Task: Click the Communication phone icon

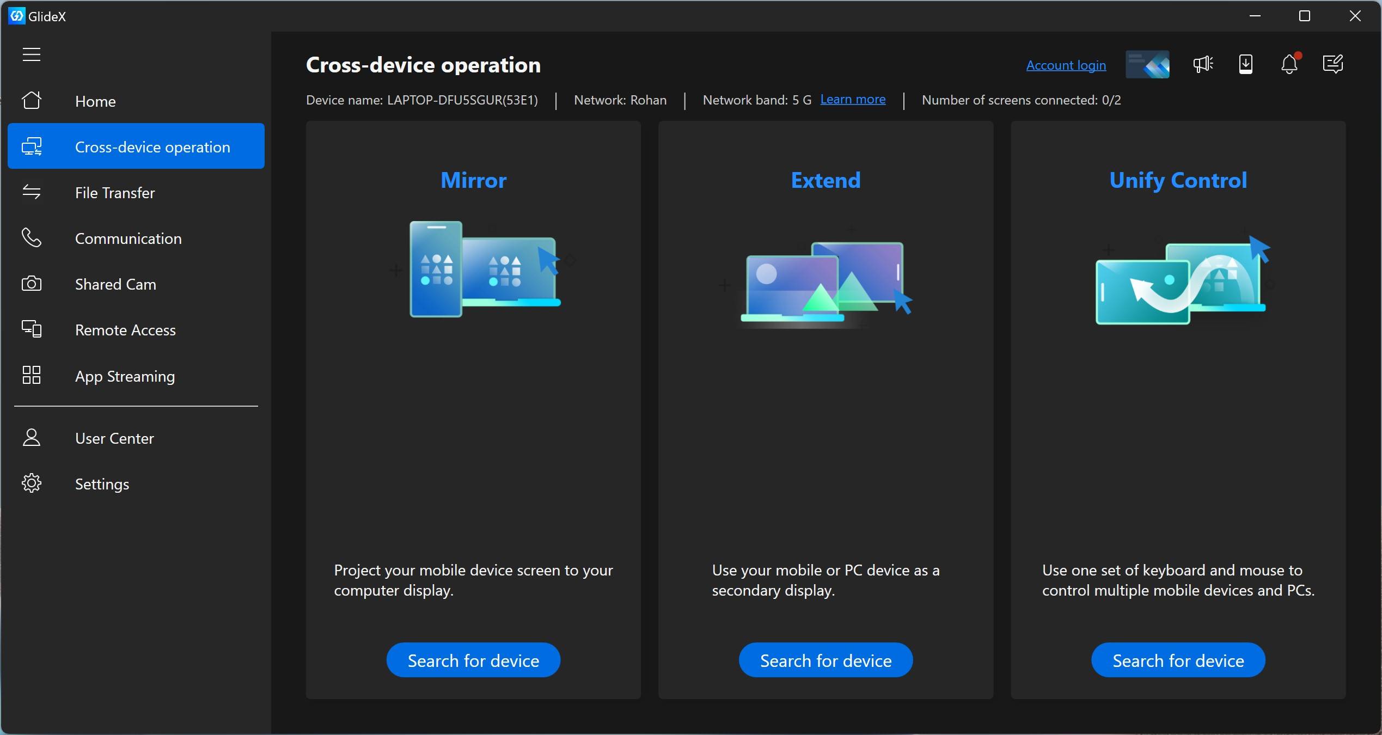Action: 32,238
